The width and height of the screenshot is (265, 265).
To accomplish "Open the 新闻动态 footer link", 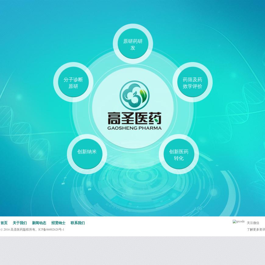I will 39,223.
